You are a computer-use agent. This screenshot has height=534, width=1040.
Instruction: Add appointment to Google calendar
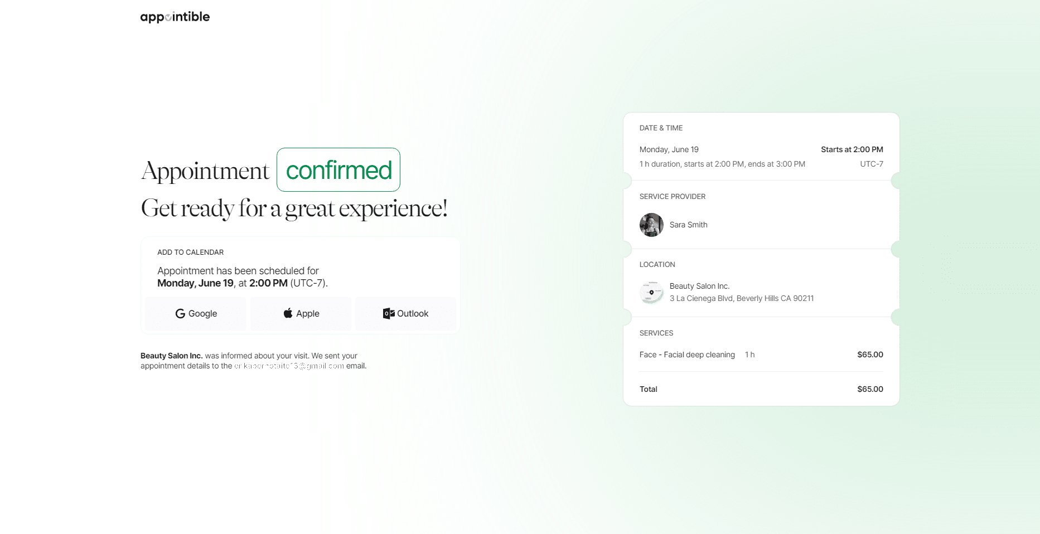tap(195, 313)
